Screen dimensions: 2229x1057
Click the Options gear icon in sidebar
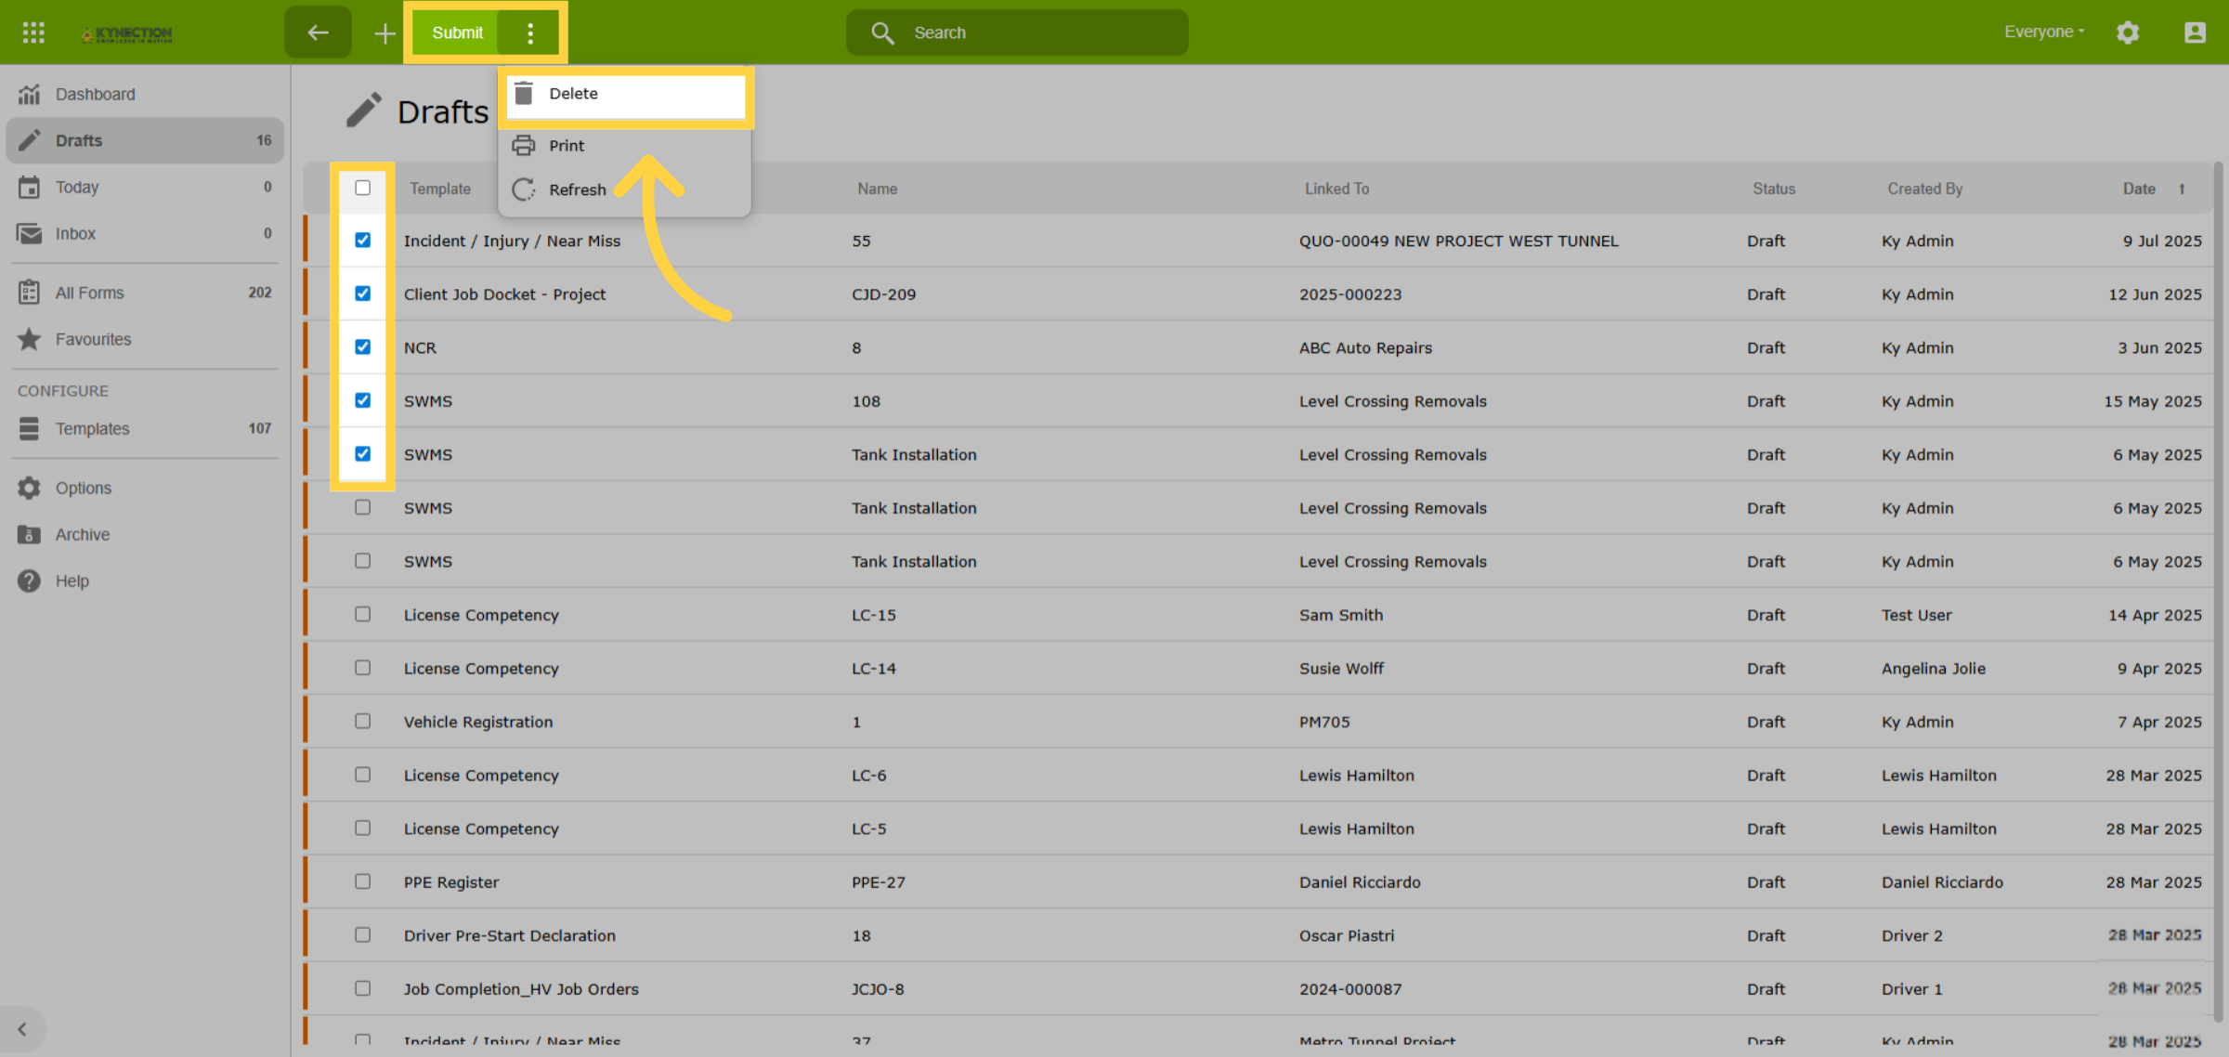(30, 488)
